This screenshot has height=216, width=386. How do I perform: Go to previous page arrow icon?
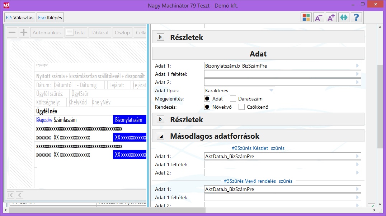pos(20,195)
